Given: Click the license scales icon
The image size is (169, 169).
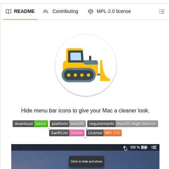Looking at the screenshot, I should 91,12.
